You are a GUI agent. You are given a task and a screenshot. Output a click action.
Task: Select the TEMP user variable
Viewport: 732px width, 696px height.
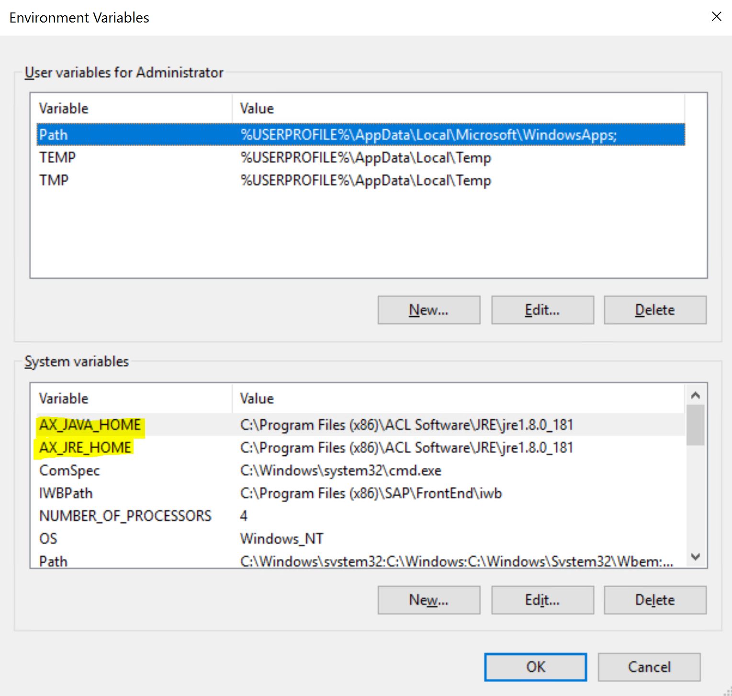191,157
